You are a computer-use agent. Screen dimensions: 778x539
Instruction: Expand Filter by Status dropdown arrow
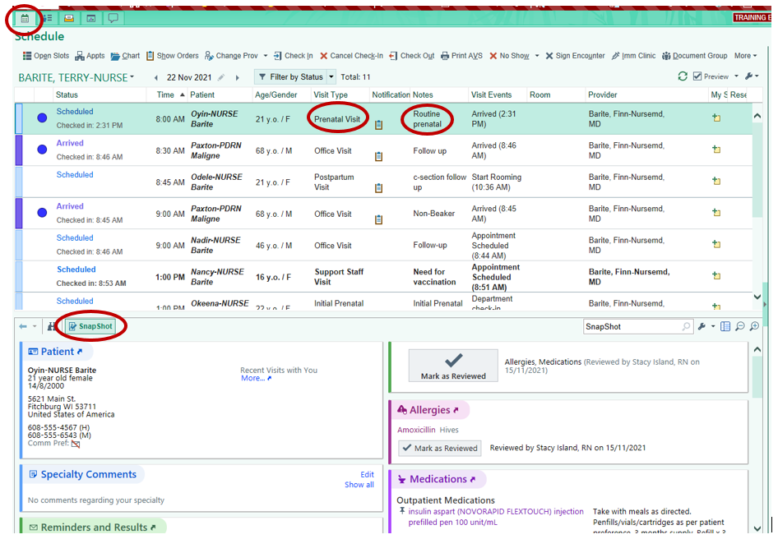pos(331,77)
